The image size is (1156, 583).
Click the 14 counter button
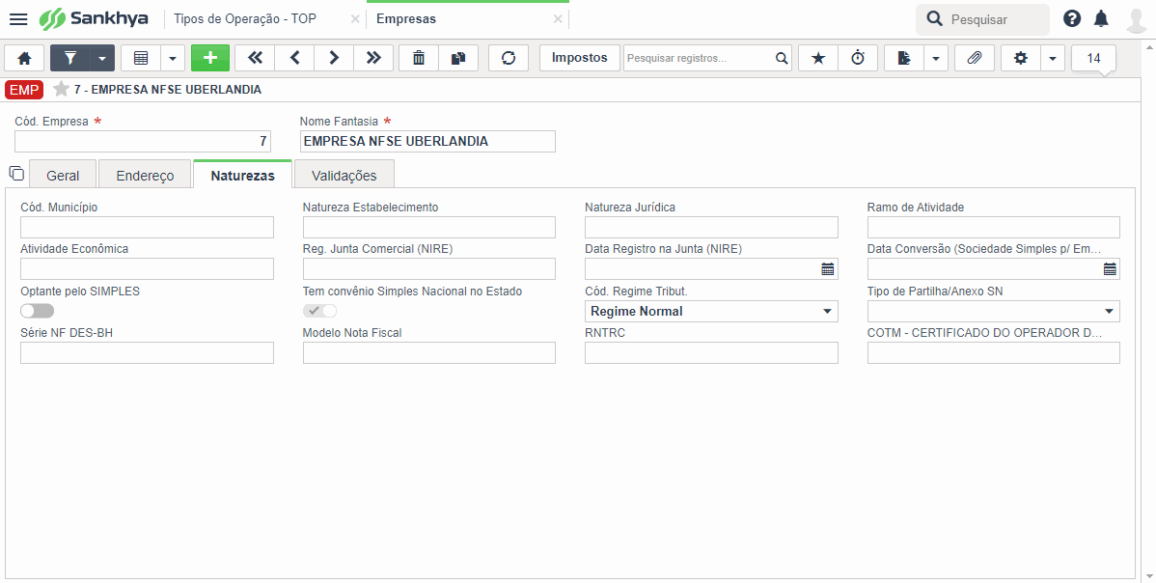click(1093, 58)
